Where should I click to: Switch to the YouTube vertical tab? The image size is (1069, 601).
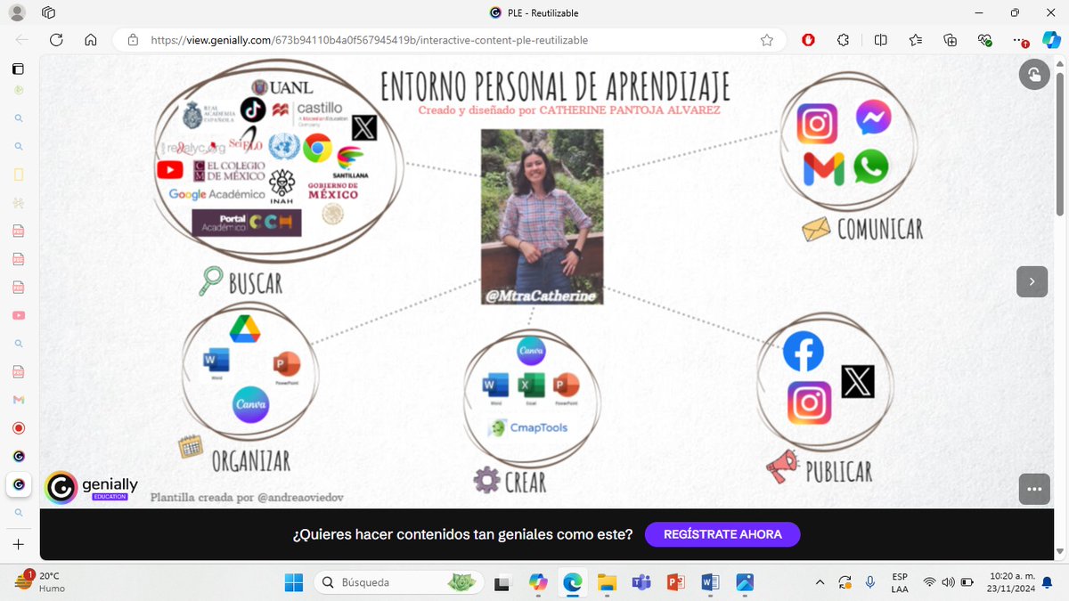(x=19, y=315)
